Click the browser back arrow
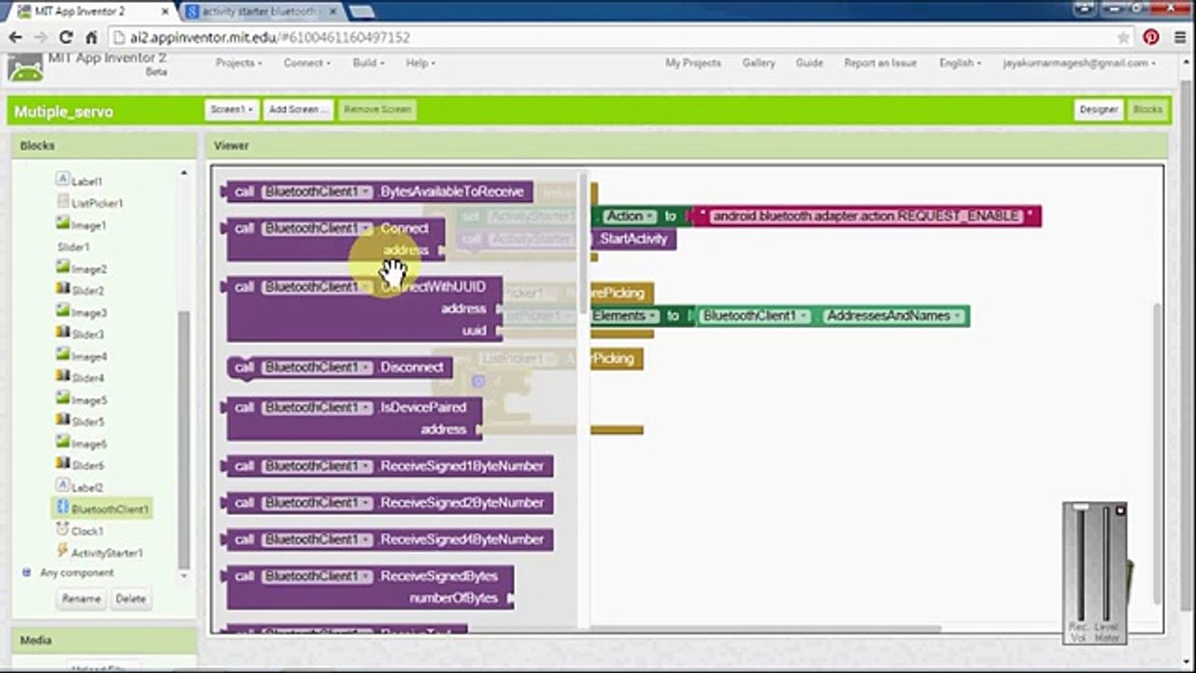This screenshot has height=673, width=1196. 15,37
